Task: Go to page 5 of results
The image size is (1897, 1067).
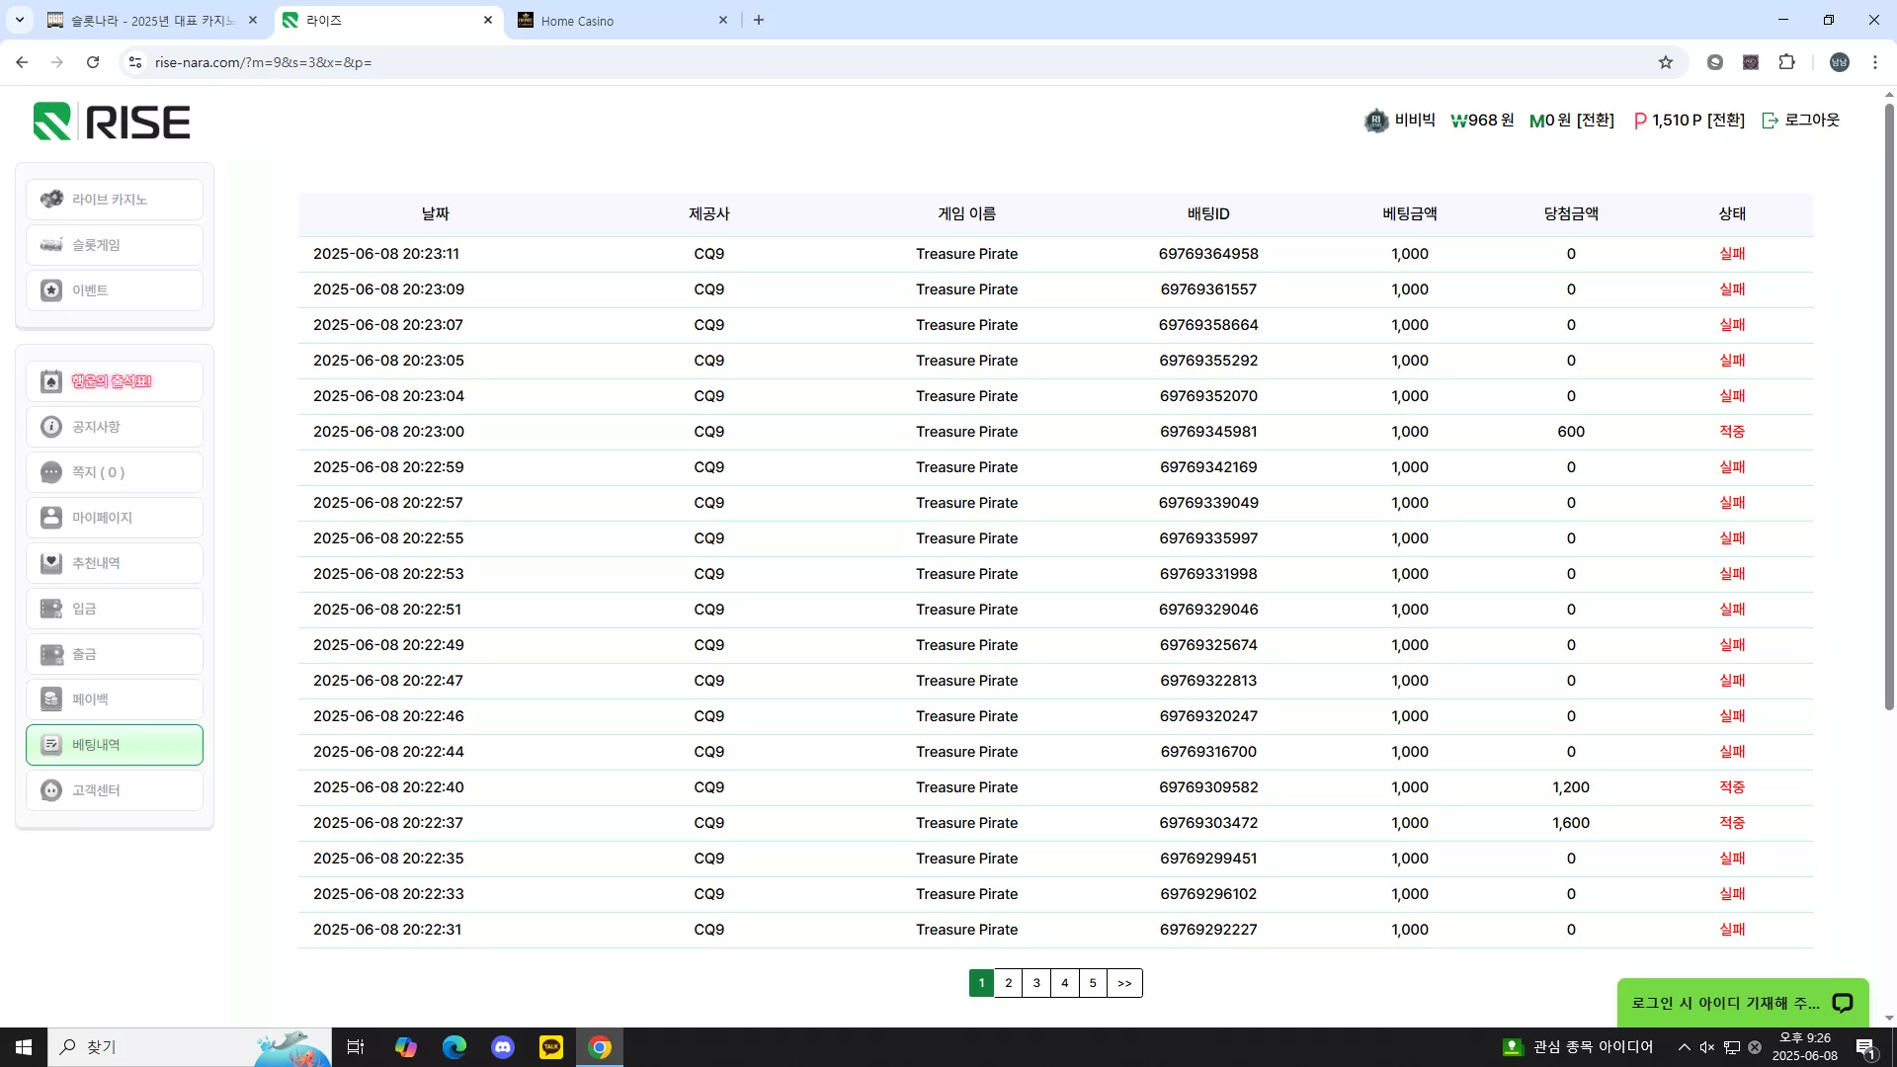Action: click(x=1093, y=983)
